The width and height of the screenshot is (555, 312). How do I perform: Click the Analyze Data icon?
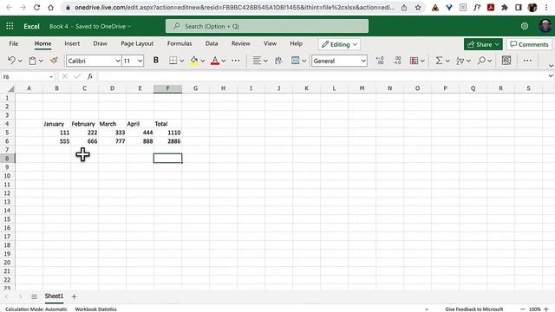506,61
